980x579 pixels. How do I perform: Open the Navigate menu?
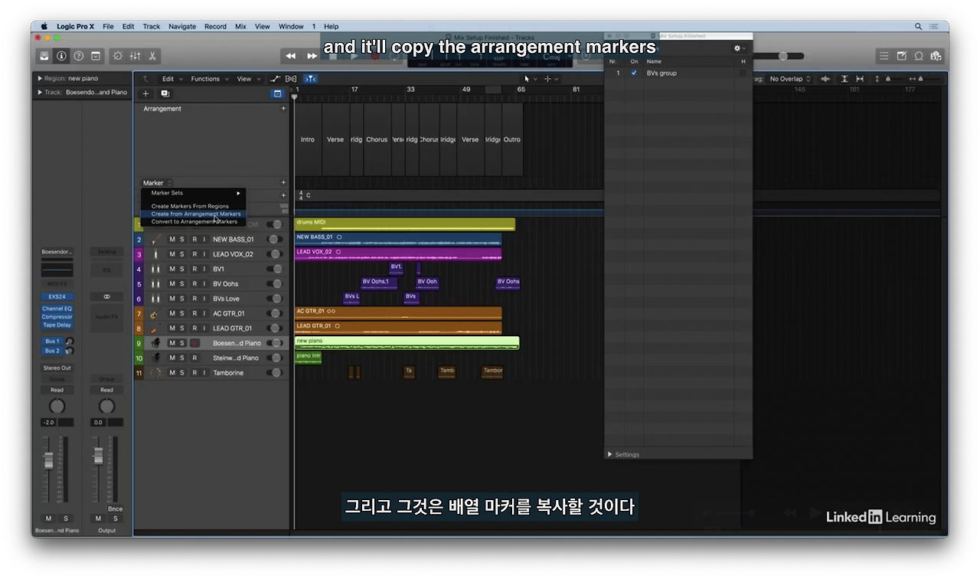(182, 26)
